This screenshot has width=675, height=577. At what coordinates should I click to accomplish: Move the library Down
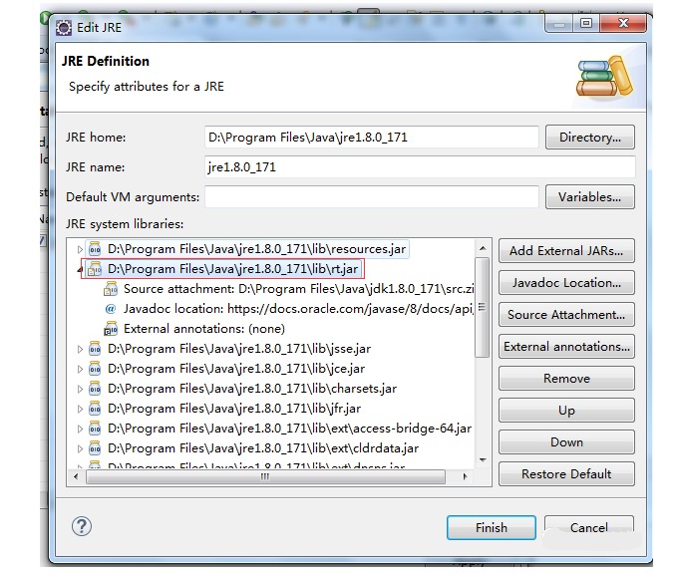coord(566,441)
